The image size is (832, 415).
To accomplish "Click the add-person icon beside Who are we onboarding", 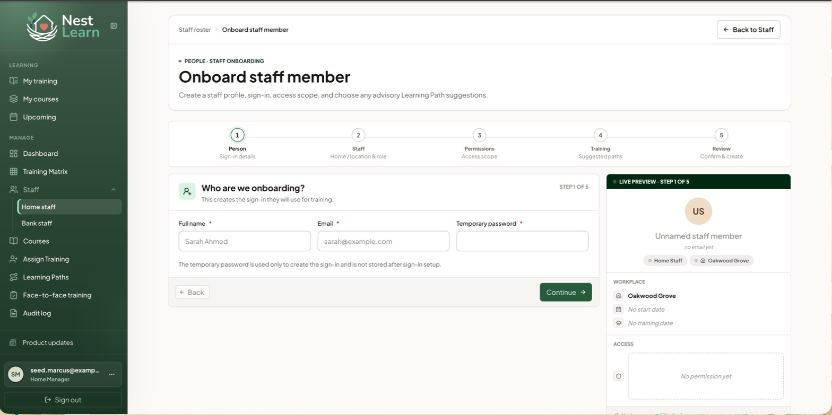I will coord(187,192).
